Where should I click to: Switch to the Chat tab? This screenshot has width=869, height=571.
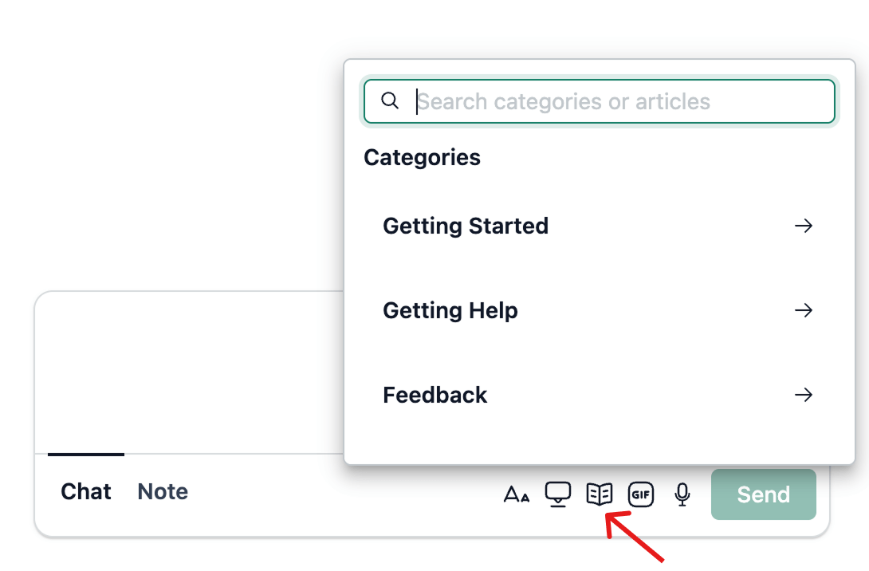click(x=86, y=492)
